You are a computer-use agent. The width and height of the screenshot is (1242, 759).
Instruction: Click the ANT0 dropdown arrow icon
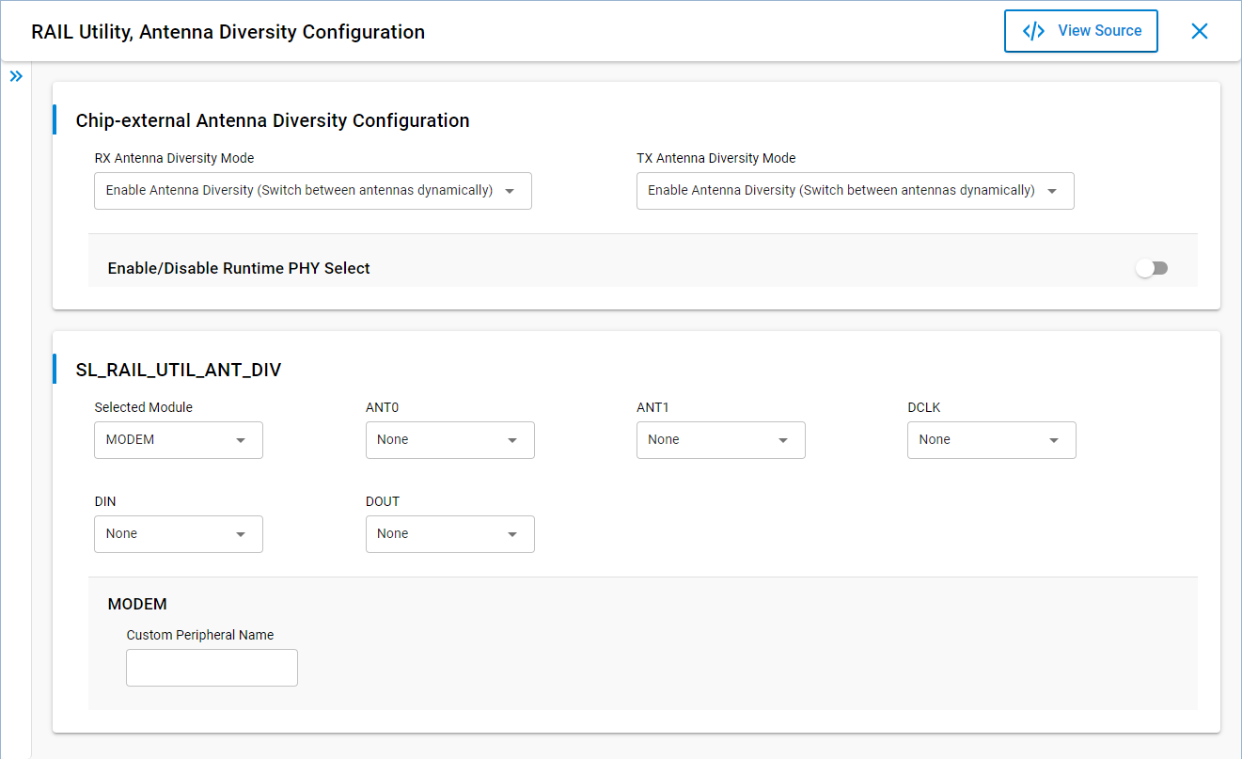click(512, 440)
